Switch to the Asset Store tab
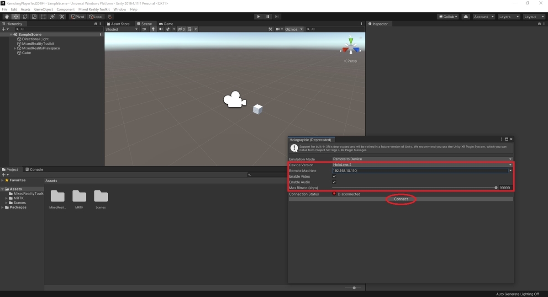Image resolution: width=548 pixels, height=297 pixels. pyautogui.click(x=118, y=24)
